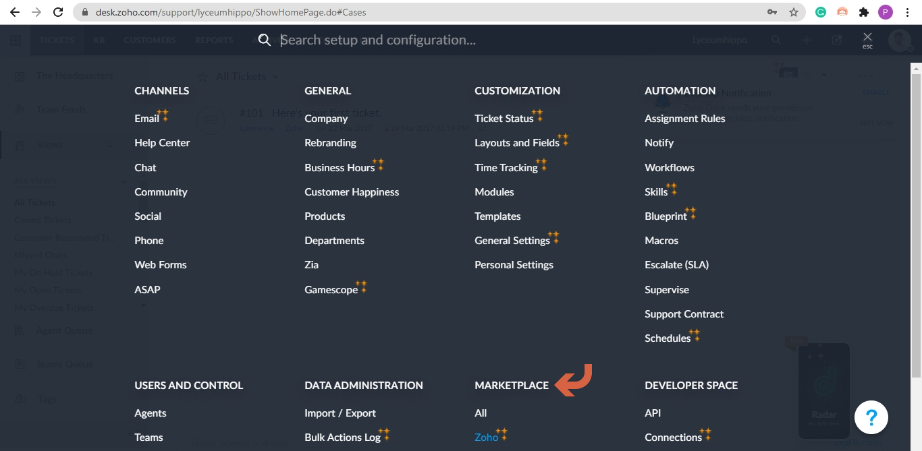Open Skills automation settings
Screen dimensions: 922x451
point(656,191)
